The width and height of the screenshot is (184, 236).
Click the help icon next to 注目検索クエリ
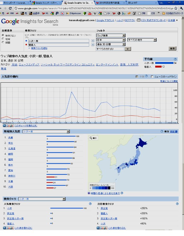[177, 204]
